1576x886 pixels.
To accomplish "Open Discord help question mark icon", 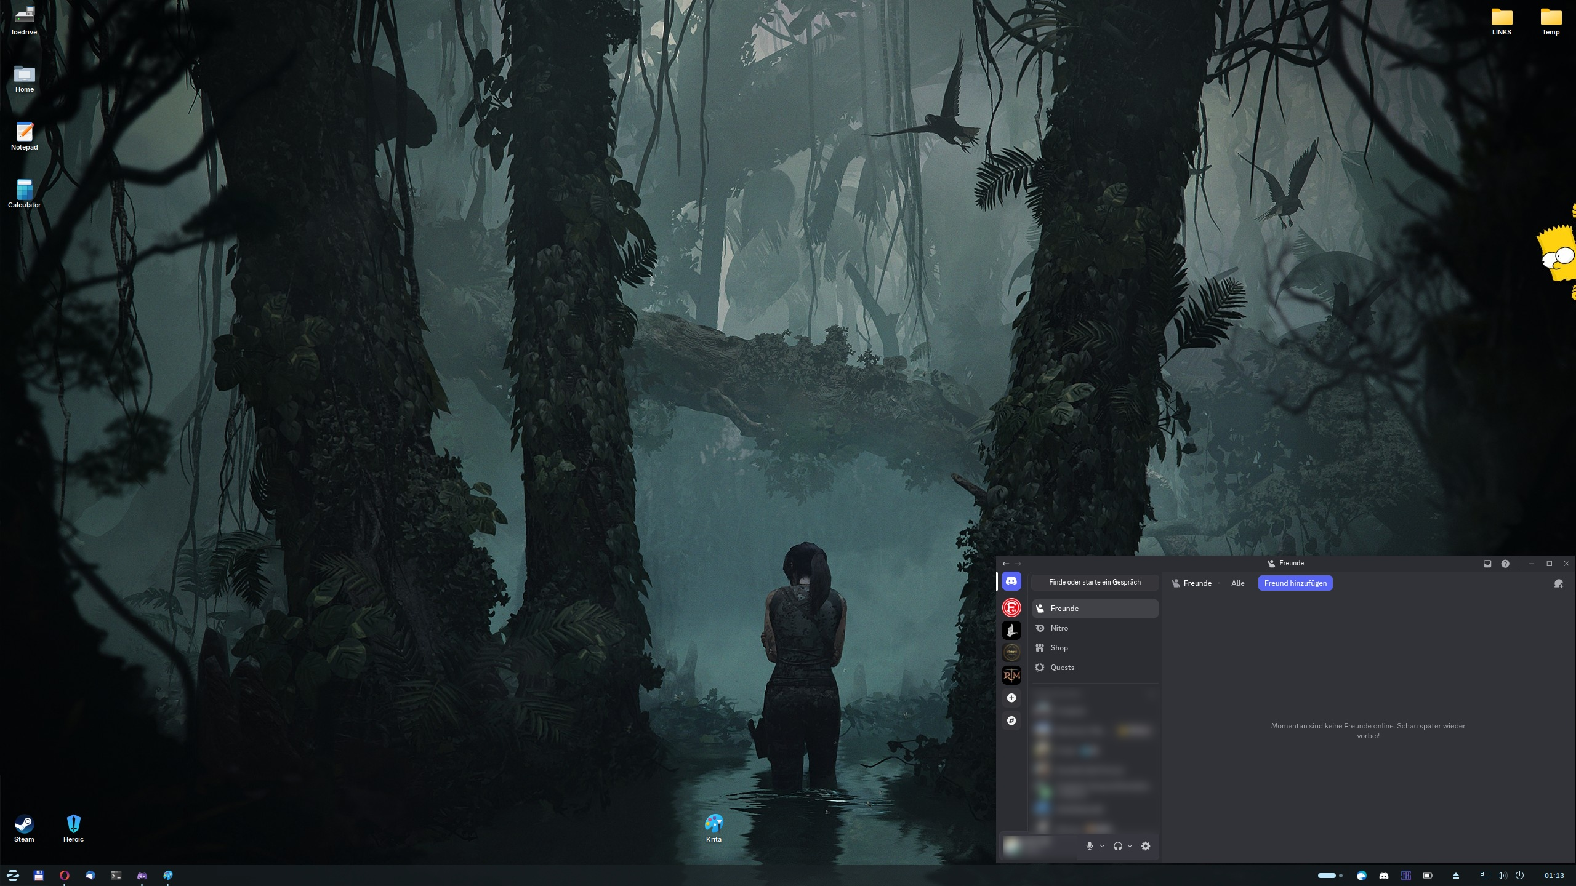I will click(1505, 564).
